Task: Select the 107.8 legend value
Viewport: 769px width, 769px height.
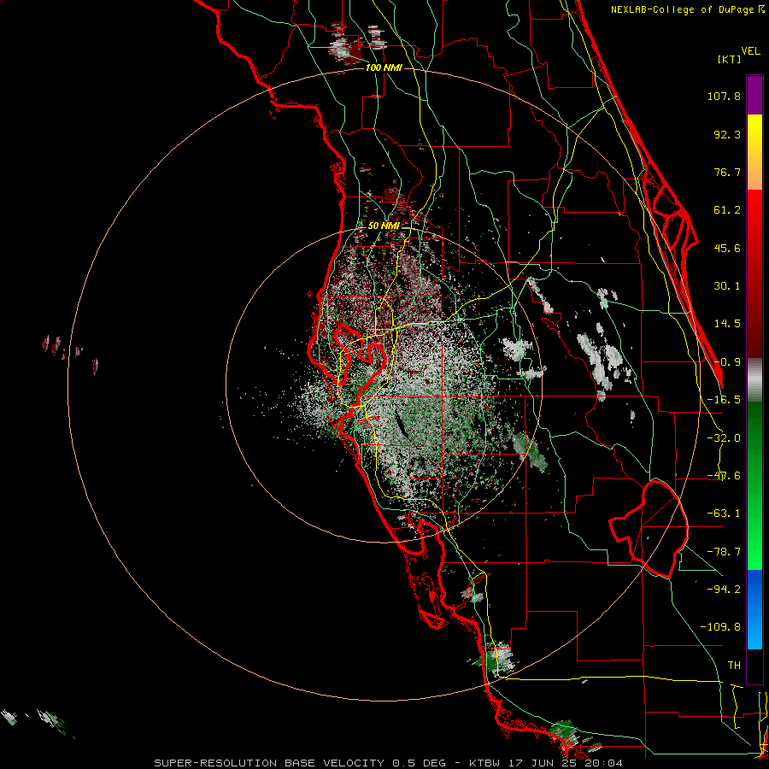Action: [724, 96]
